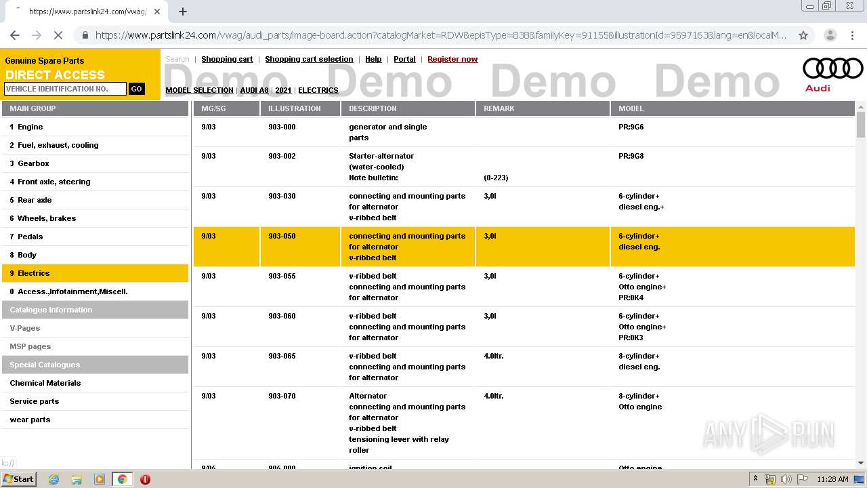Open illustration 903-002 Starter-alternator row
The width and height of the screenshot is (867, 488).
click(524, 167)
